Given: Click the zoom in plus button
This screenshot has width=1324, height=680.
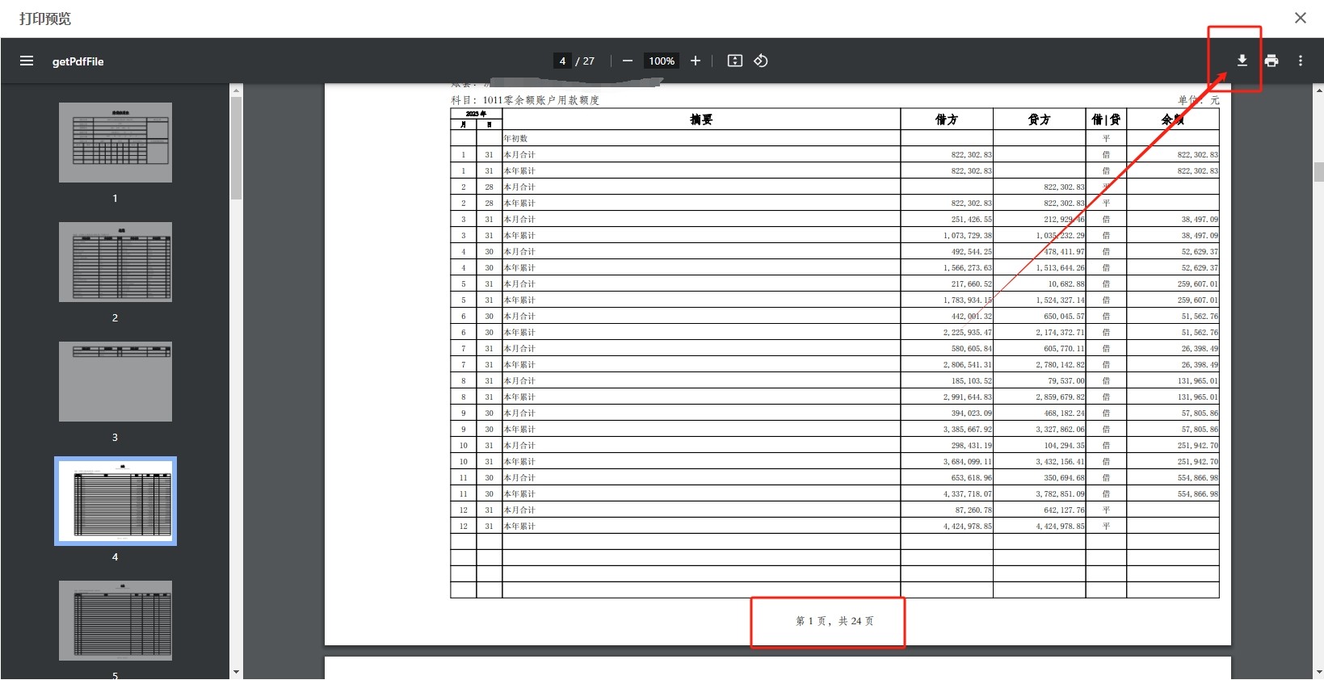Looking at the screenshot, I should (x=696, y=61).
